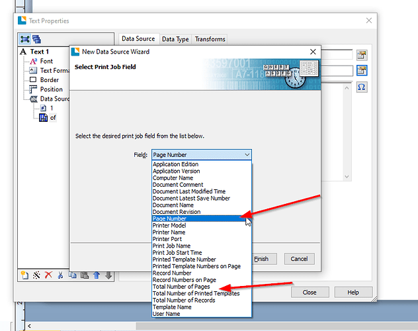
Task: Select the Font node icon in the tree
Action: pyautogui.click(x=33, y=62)
